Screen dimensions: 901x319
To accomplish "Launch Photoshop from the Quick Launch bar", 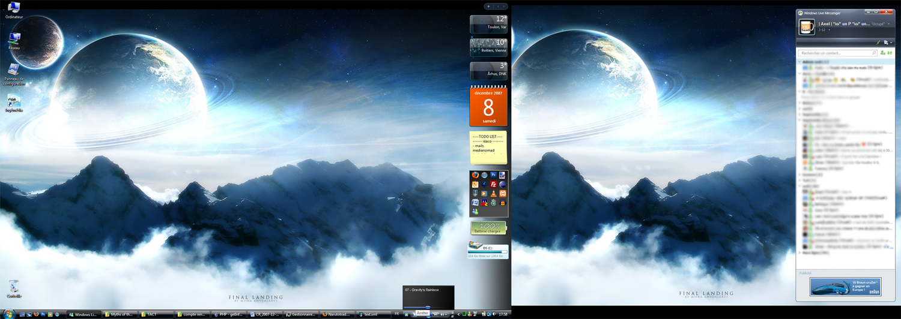I will click(43, 314).
